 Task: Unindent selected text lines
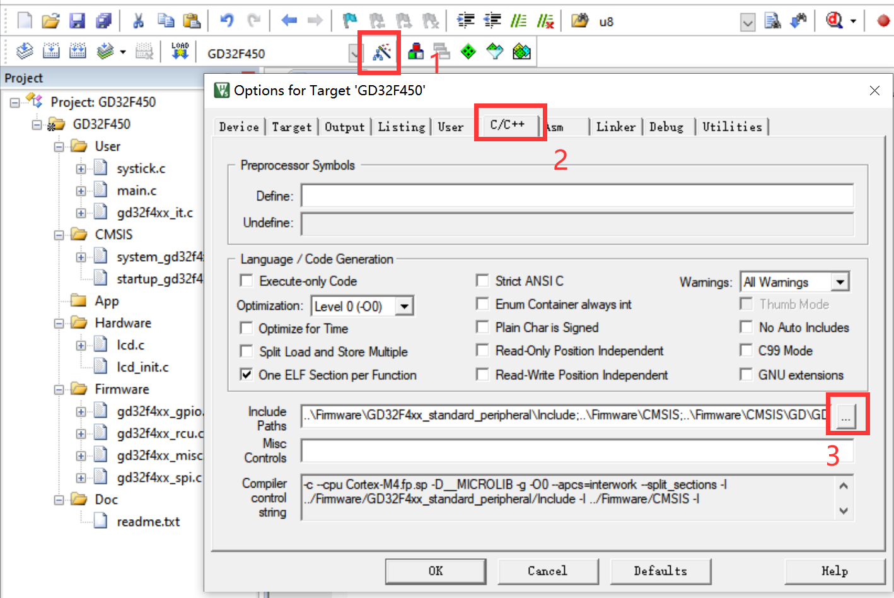492,21
